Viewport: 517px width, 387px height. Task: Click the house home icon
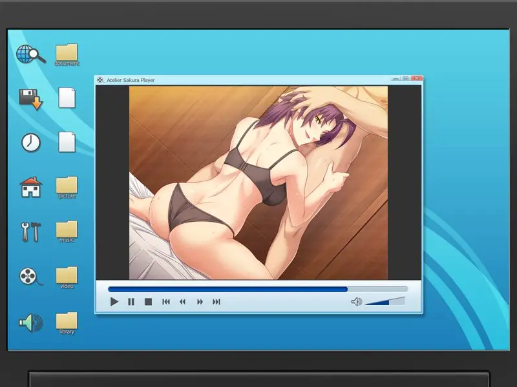30,187
